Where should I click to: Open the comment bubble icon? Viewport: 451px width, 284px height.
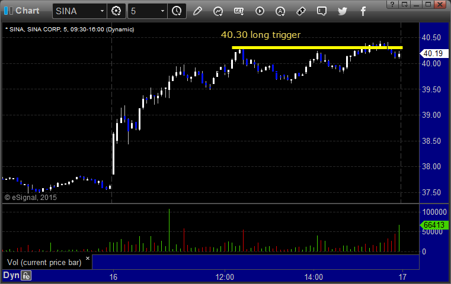322,11
